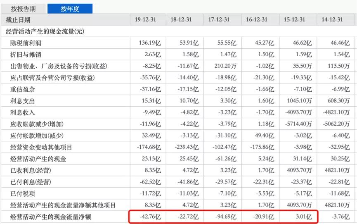Click the -9.49亿 interest income value

tap(152, 112)
